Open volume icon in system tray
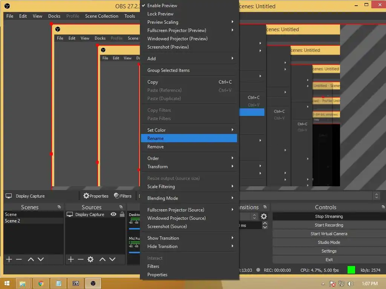Screen dimensions: 386x289 [x=350, y=284]
